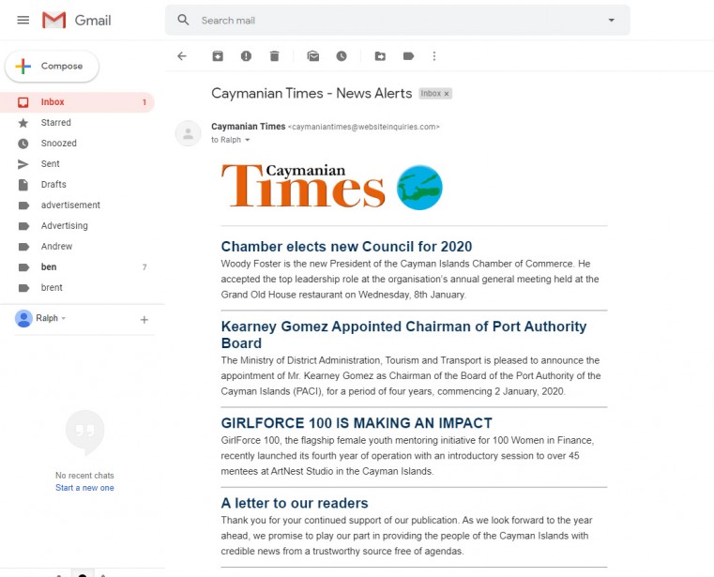Open the Advertising label

pos(77,225)
